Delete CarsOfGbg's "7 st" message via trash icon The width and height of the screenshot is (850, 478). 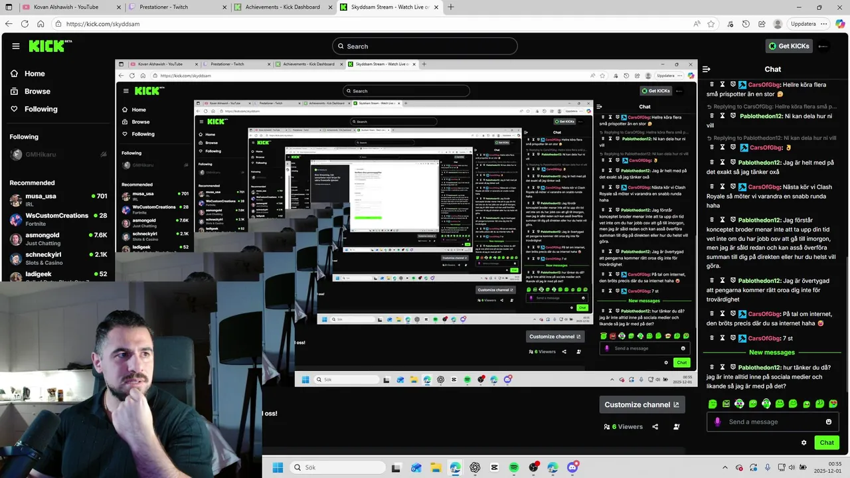[x=712, y=338]
